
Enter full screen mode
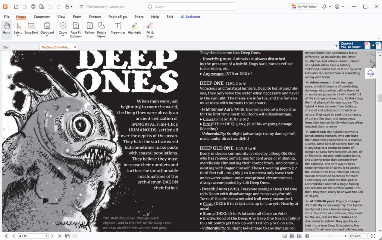[x=373, y=236]
